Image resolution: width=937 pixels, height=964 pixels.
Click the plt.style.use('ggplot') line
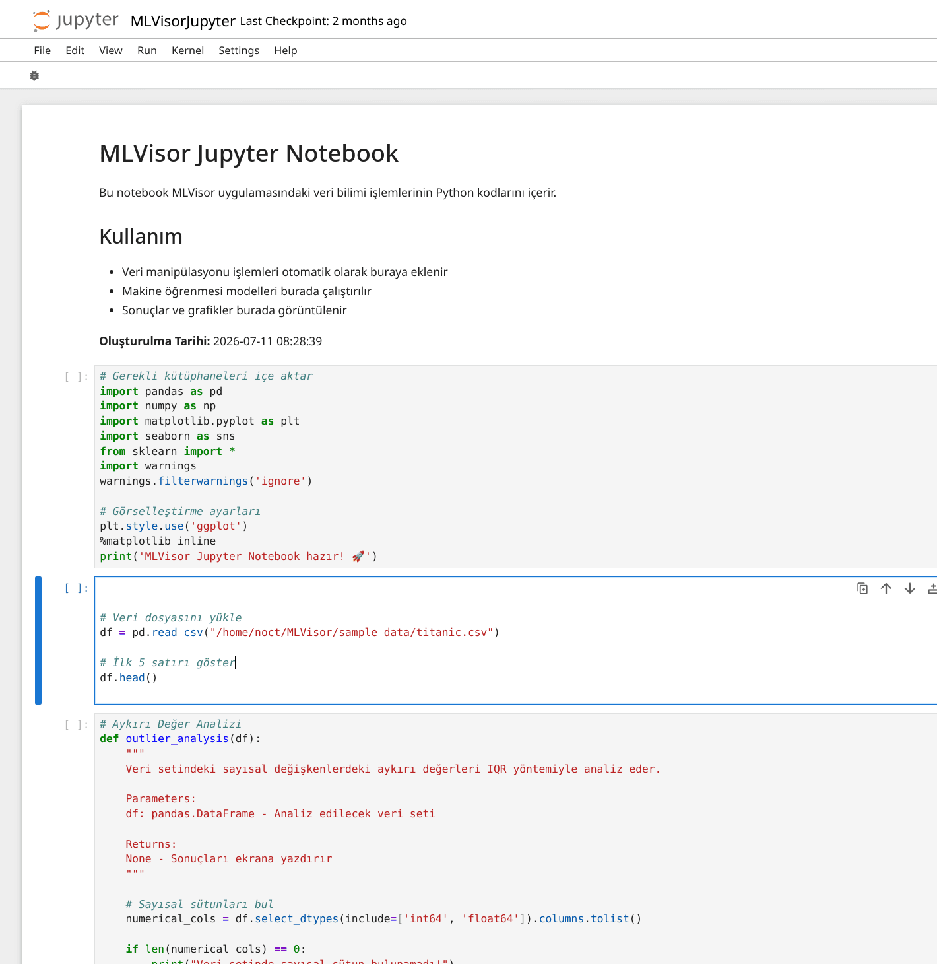(x=174, y=526)
